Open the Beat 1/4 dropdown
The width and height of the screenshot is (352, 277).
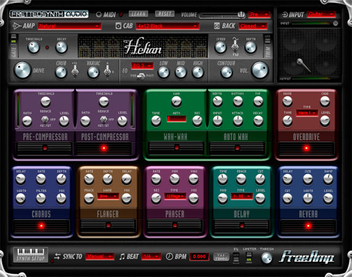(151, 256)
